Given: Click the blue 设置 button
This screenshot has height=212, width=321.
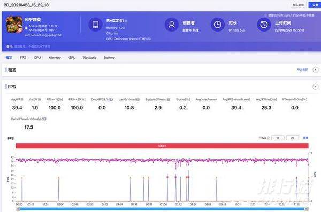Looking at the screenshot, I should click(x=315, y=5).
